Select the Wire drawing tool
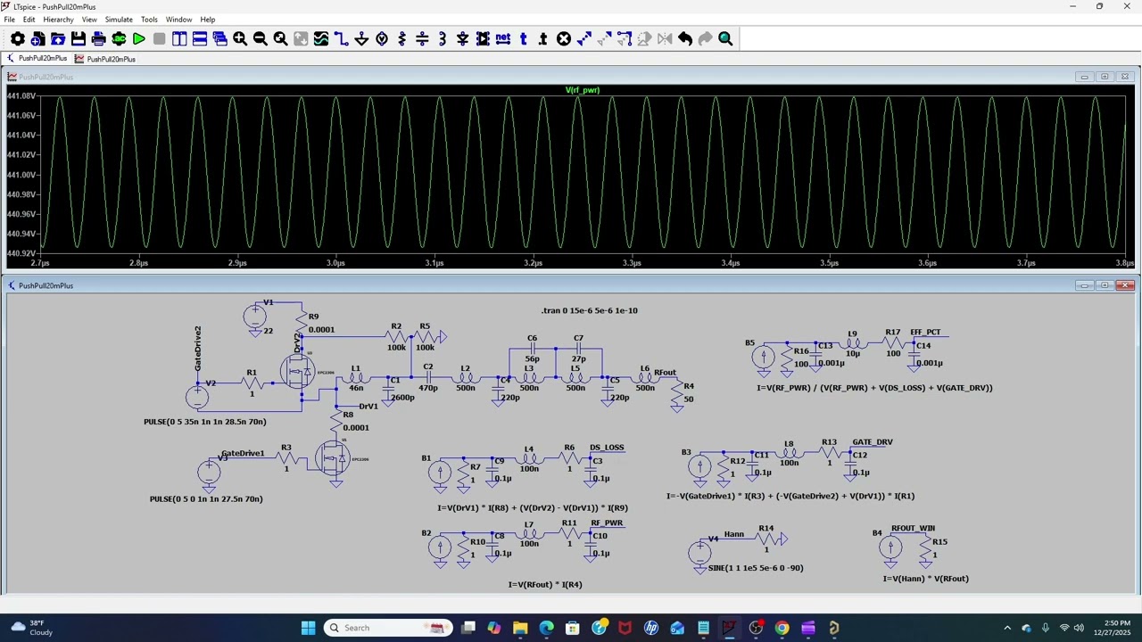The image size is (1142, 642). pos(342,38)
